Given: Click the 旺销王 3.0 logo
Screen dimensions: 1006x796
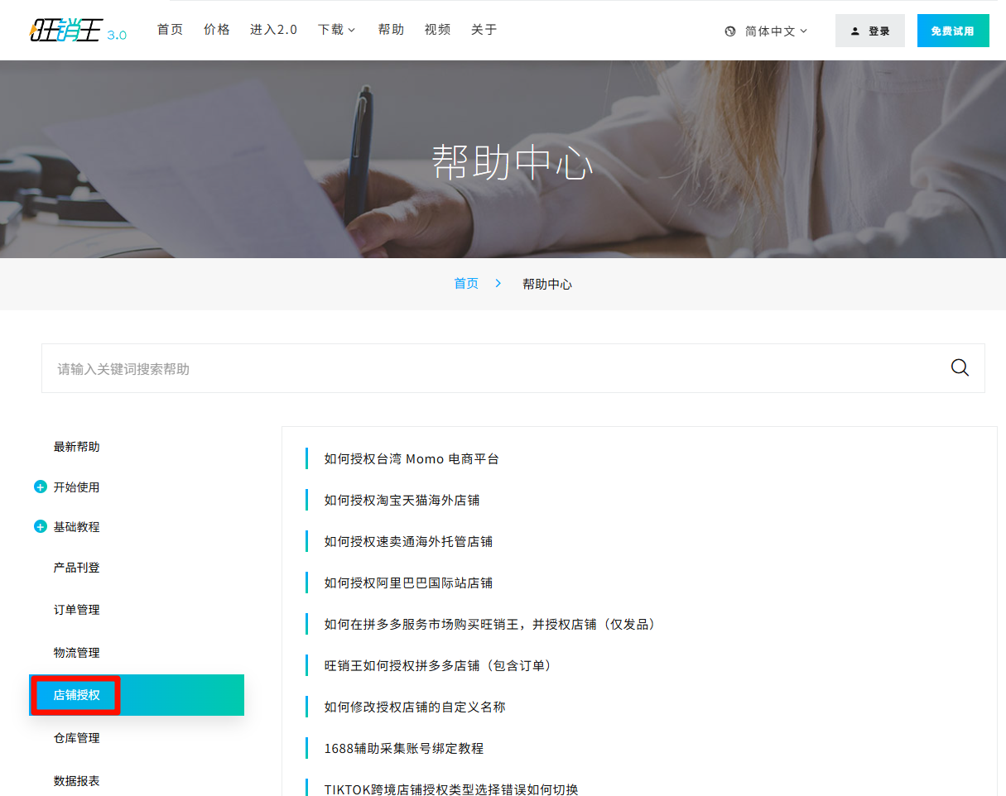Looking at the screenshot, I should pos(78,31).
